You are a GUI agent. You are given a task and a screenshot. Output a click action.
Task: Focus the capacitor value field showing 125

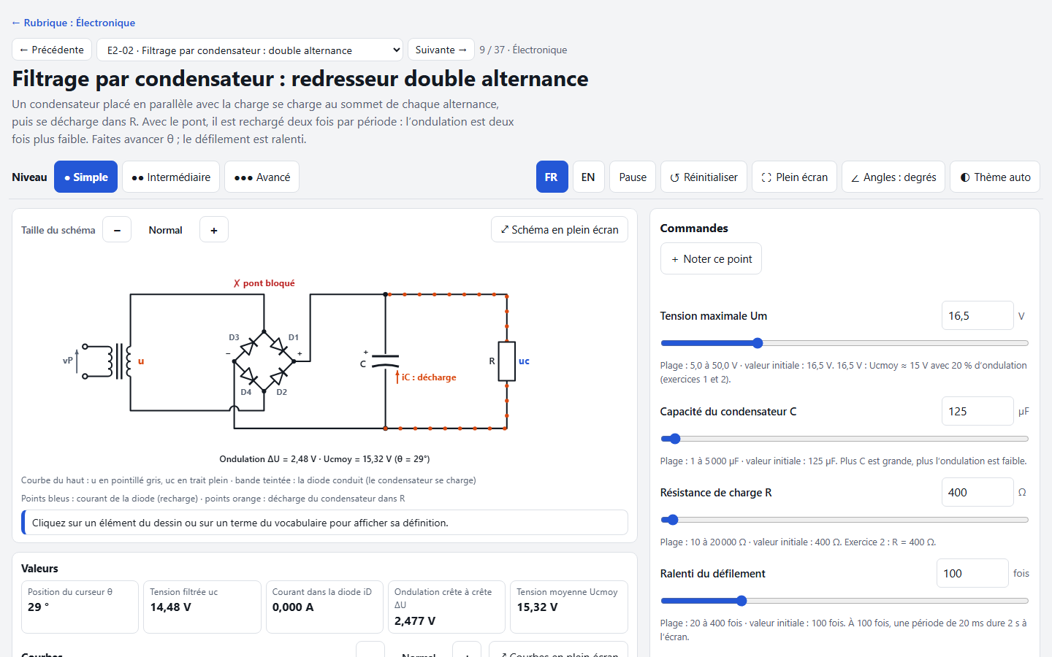pos(977,411)
